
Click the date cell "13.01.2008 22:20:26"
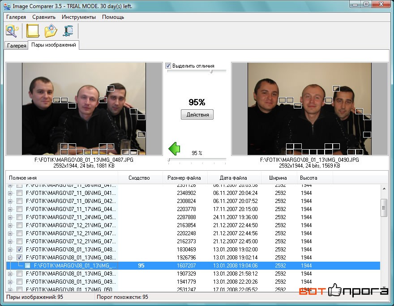pyautogui.click(x=235, y=282)
